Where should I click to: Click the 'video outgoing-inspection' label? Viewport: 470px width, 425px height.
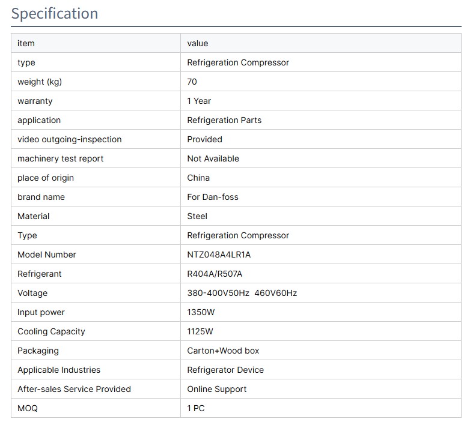tap(69, 139)
